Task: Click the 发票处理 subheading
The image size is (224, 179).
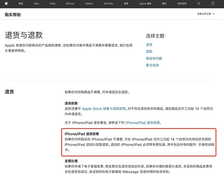Action: [71, 161]
